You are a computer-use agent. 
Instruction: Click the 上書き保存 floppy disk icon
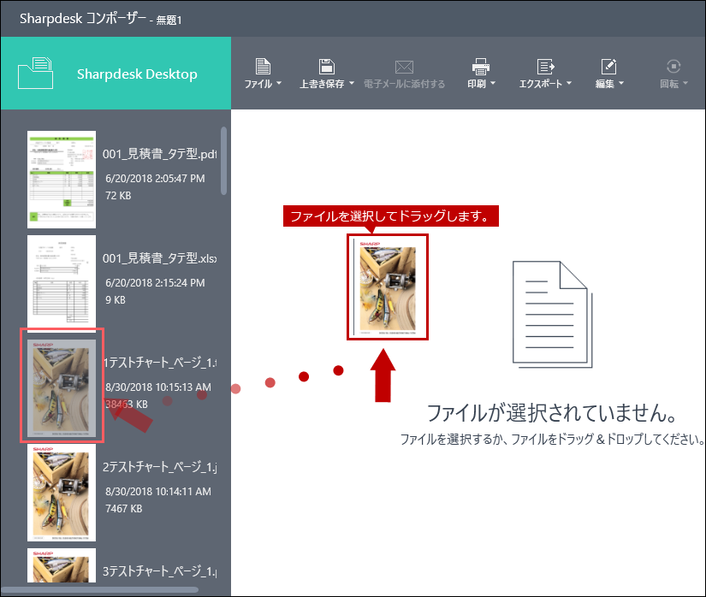point(326,67)
